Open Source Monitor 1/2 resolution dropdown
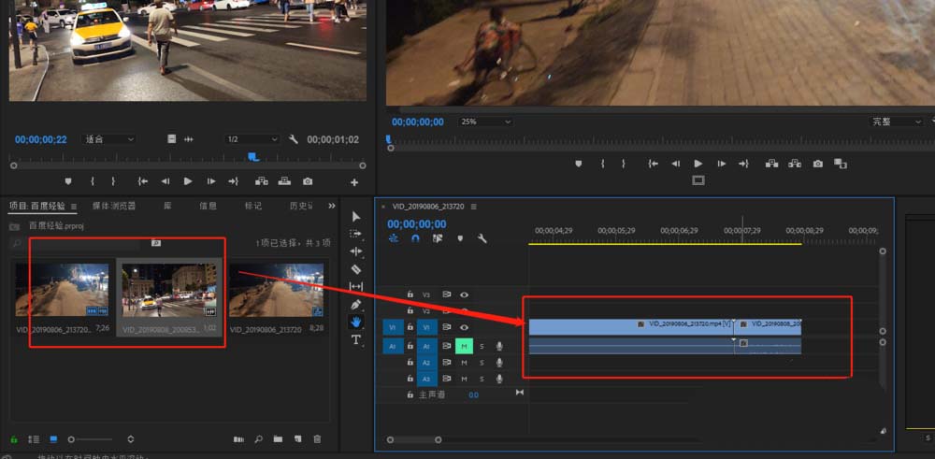This screenshot has width=935, height=459. pos(251,139)
